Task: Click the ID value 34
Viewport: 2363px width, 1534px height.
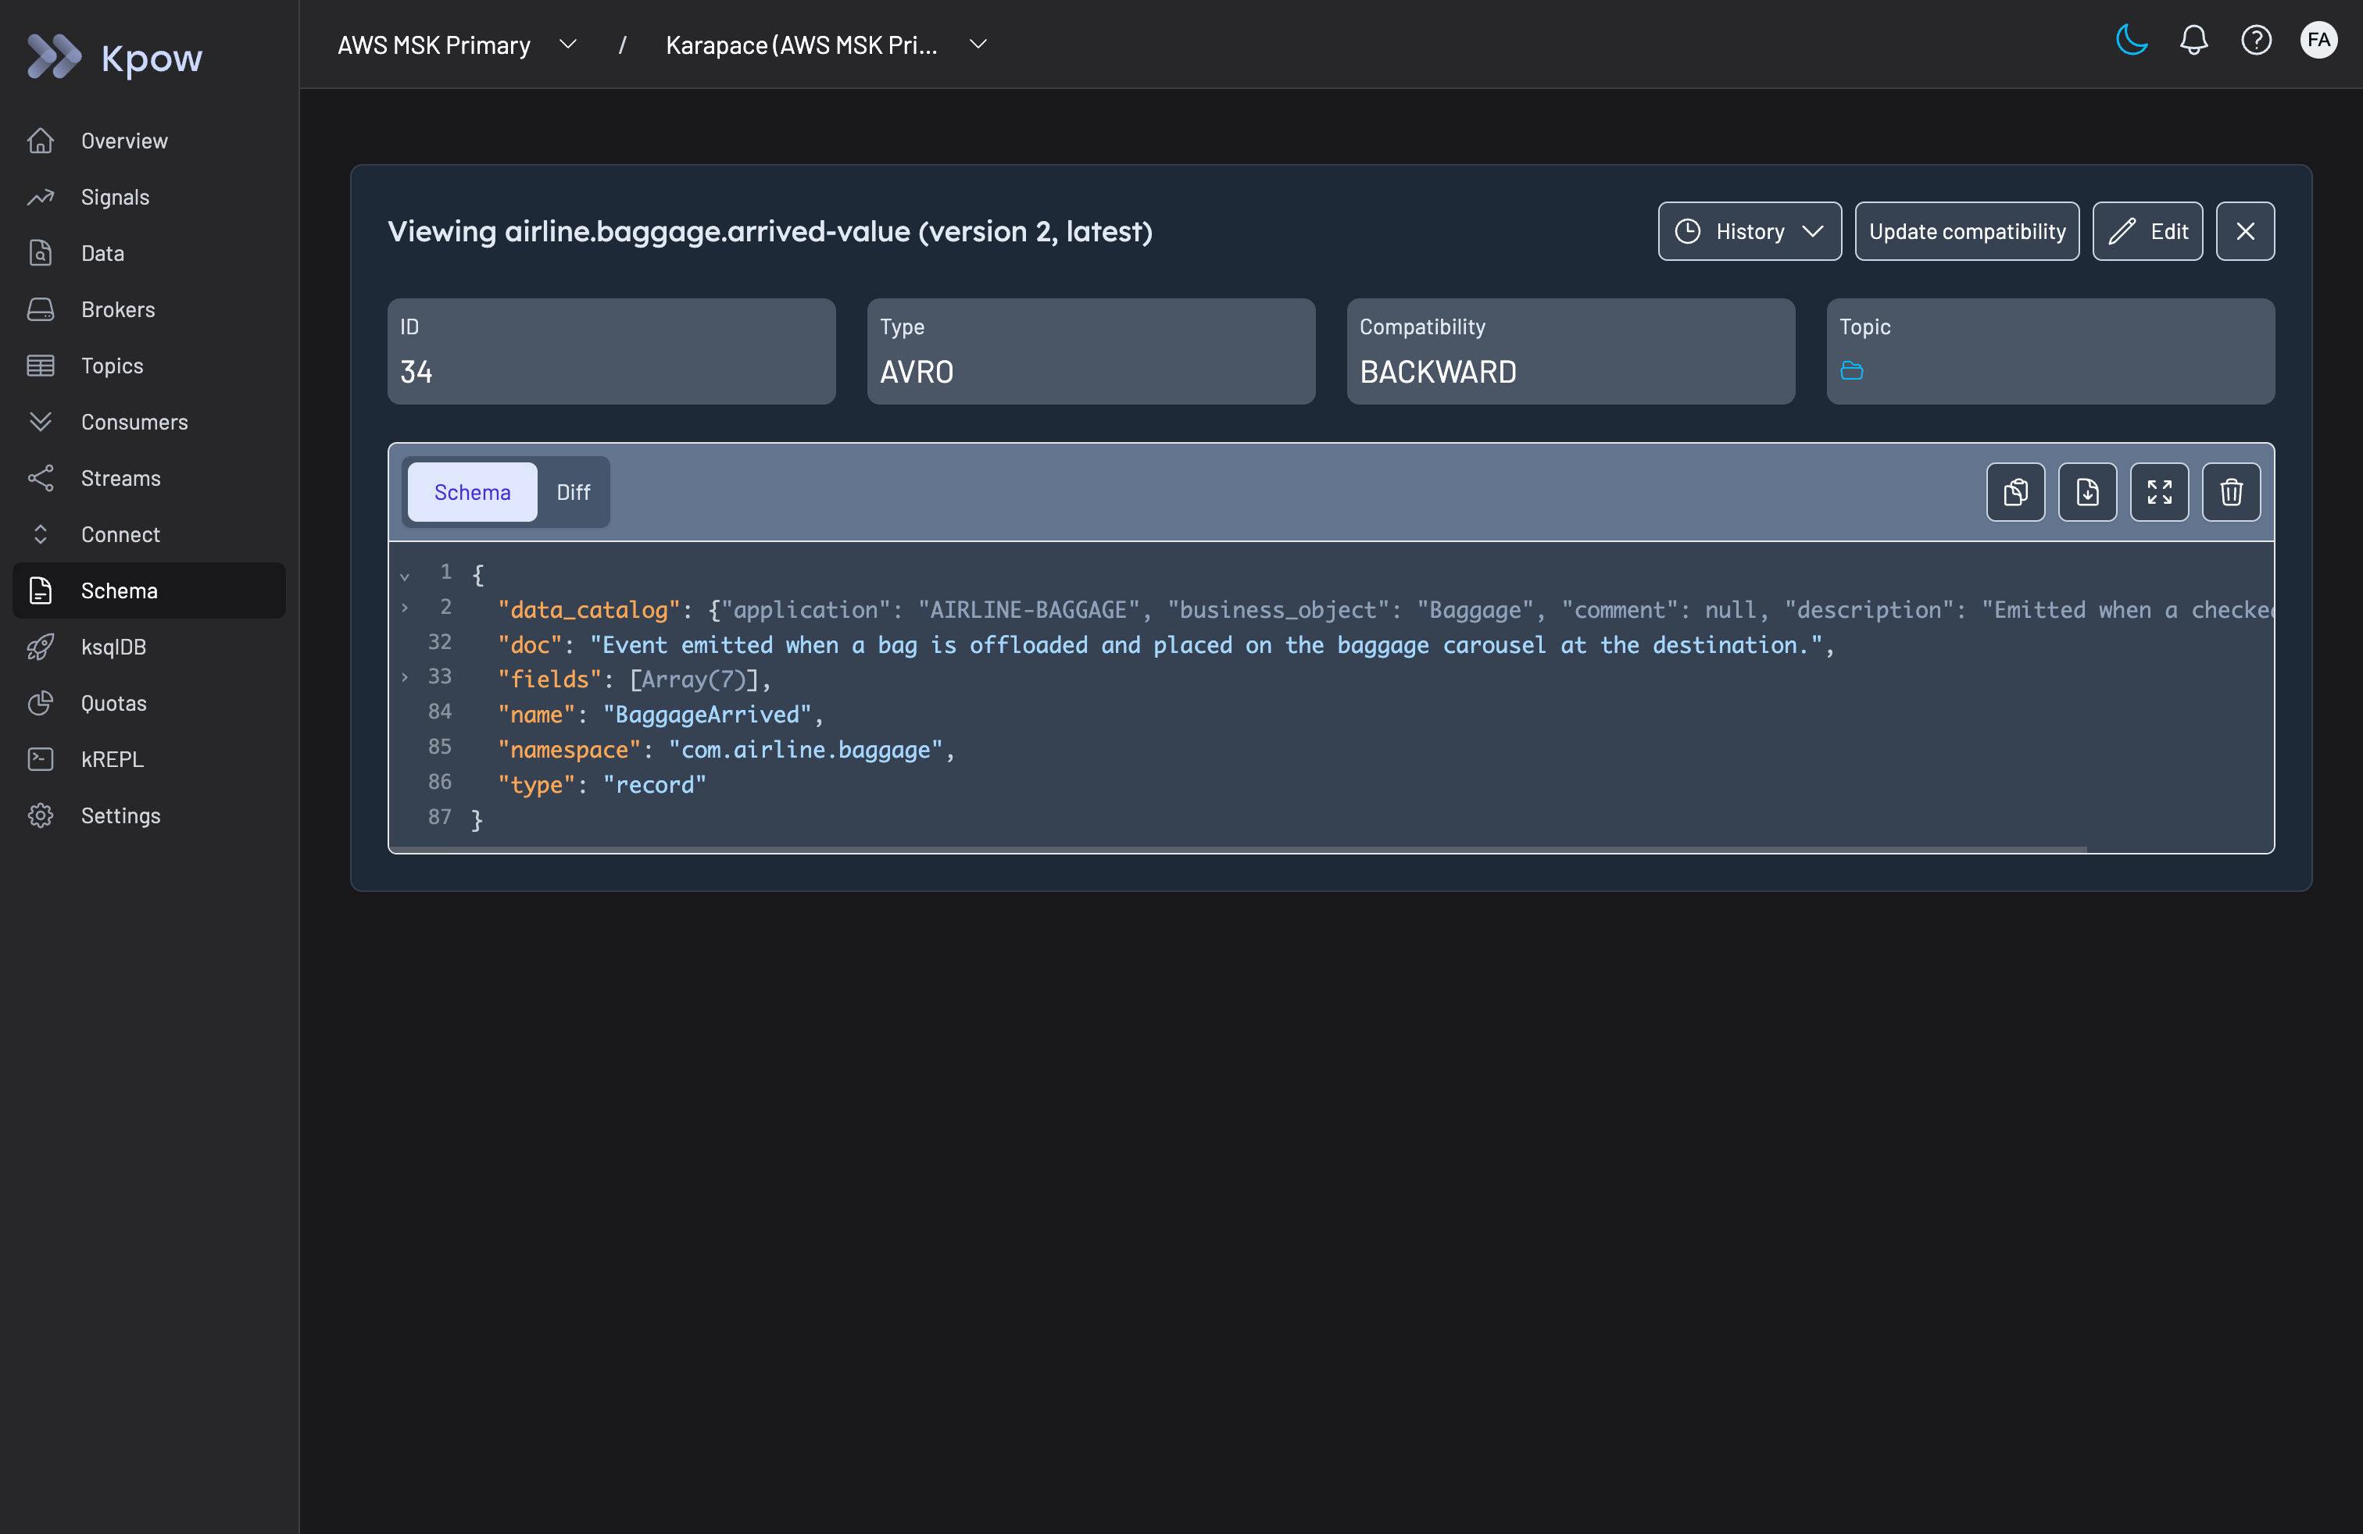Action: tap(416, 373)
